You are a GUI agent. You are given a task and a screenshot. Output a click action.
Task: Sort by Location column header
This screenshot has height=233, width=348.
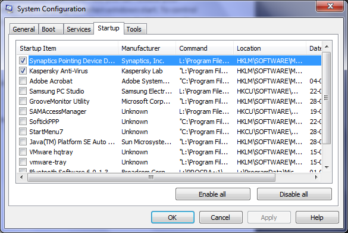269,48
